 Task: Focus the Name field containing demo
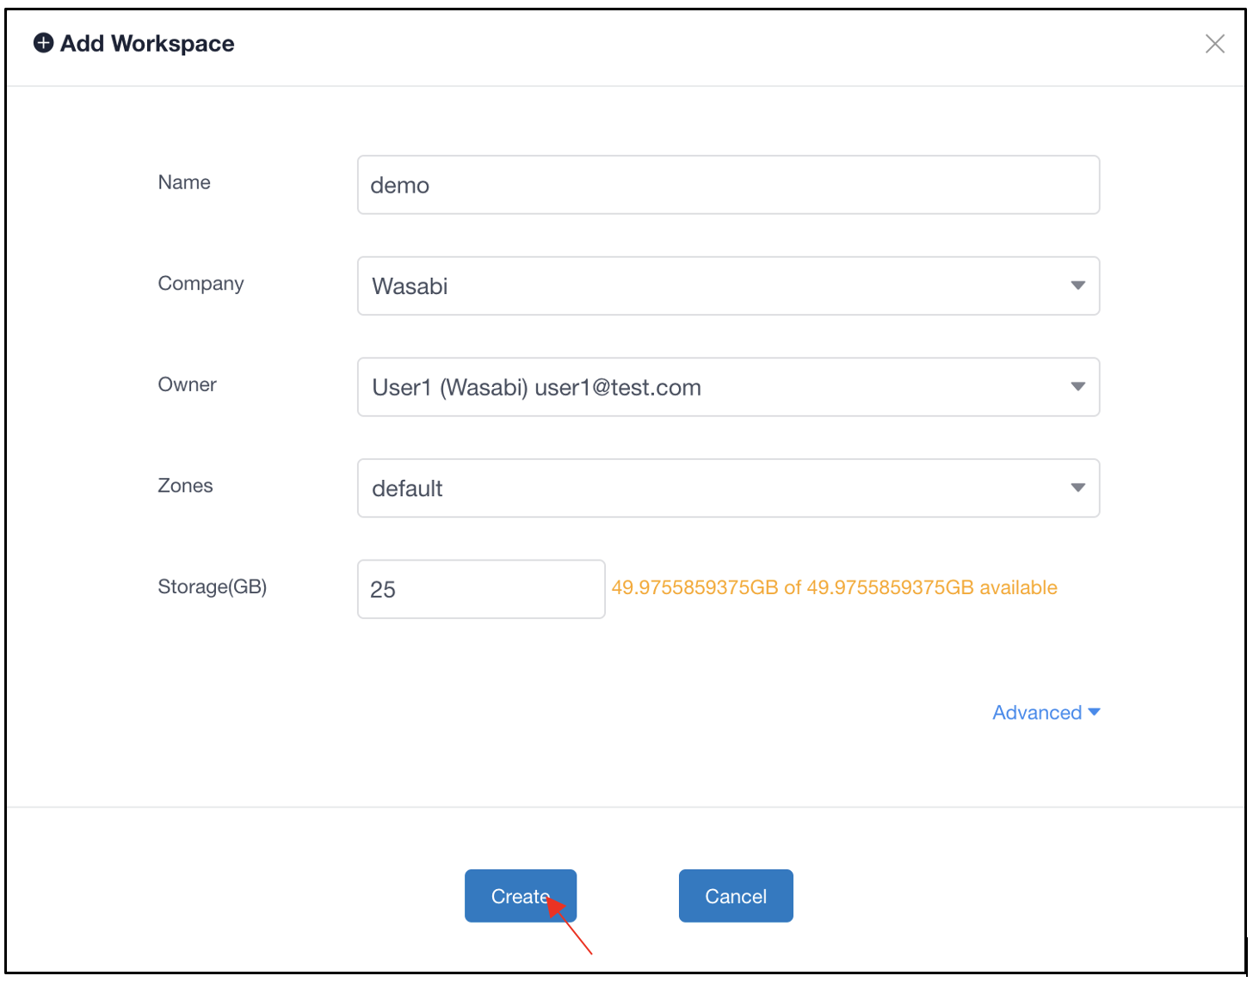point(729,185)
